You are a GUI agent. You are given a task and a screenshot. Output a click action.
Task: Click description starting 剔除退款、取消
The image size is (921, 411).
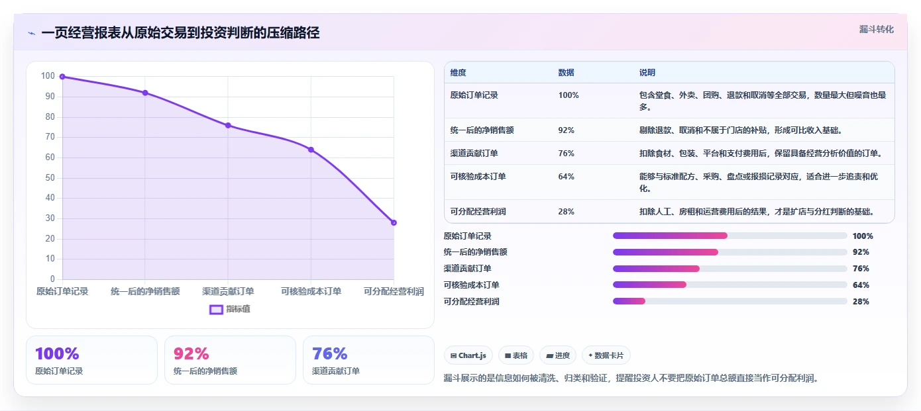tap(741, 130)
